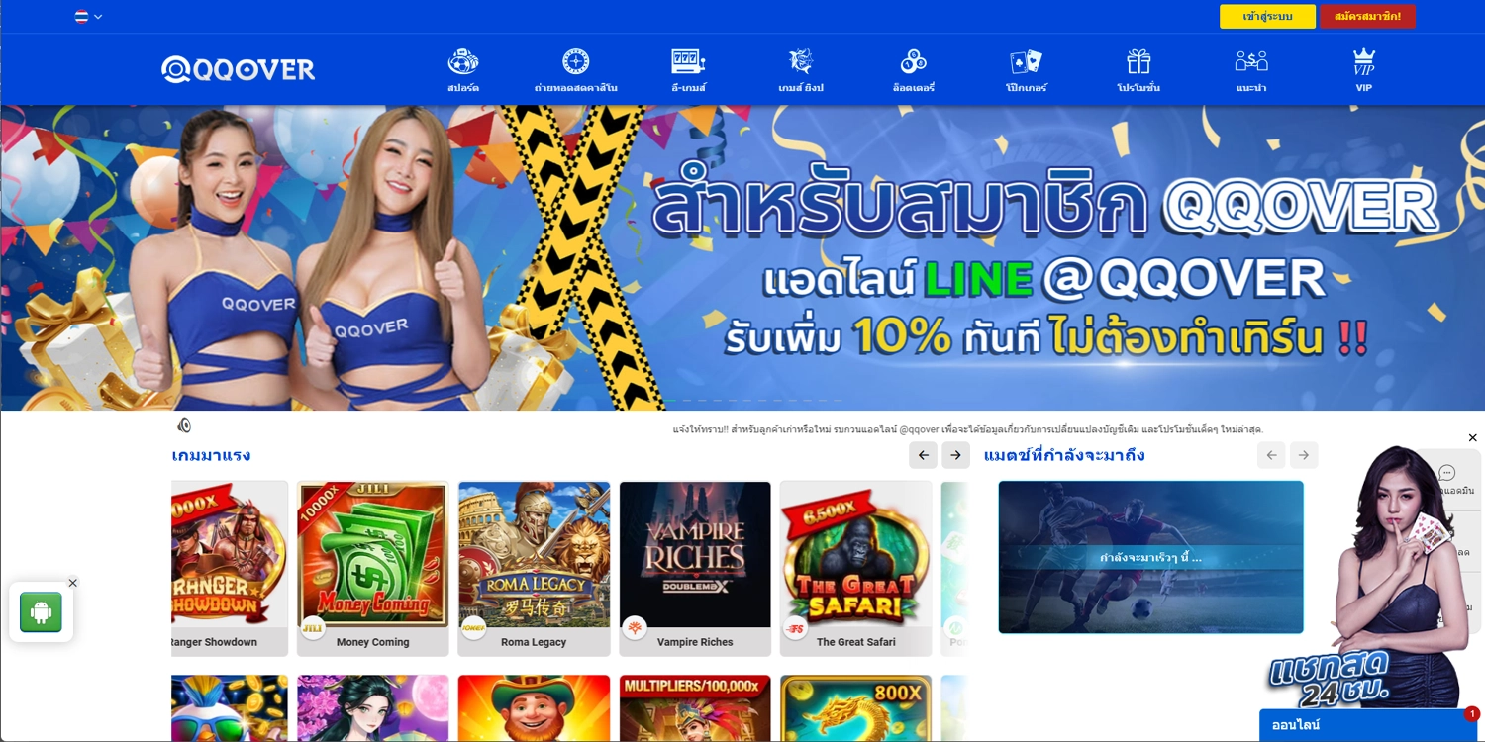Open the สปอร์ต sports section
The width and height of the screenshot is (1485, 742).
[463, 70]
